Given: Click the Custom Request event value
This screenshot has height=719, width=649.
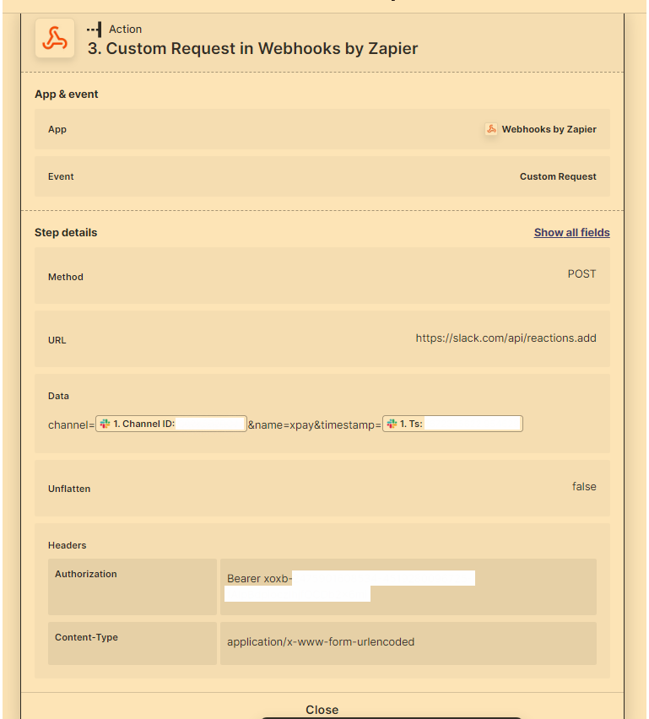Looking at the screenshot, I should pos(558,176).
